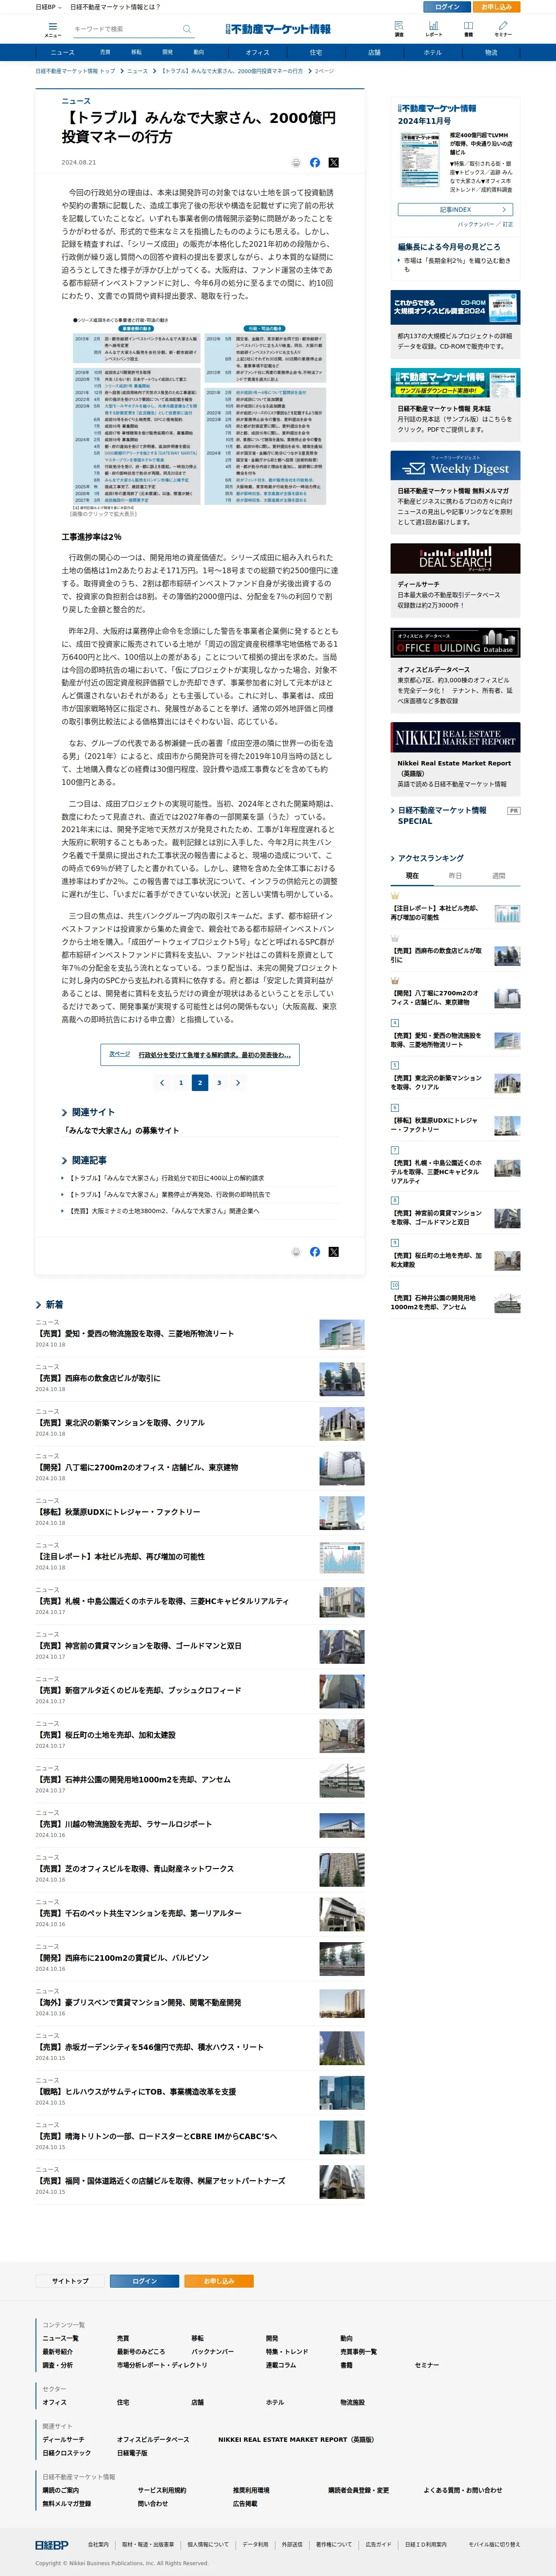Select the 店舗 navigation item
This screenshot has width=556, height=2576.
374,52
